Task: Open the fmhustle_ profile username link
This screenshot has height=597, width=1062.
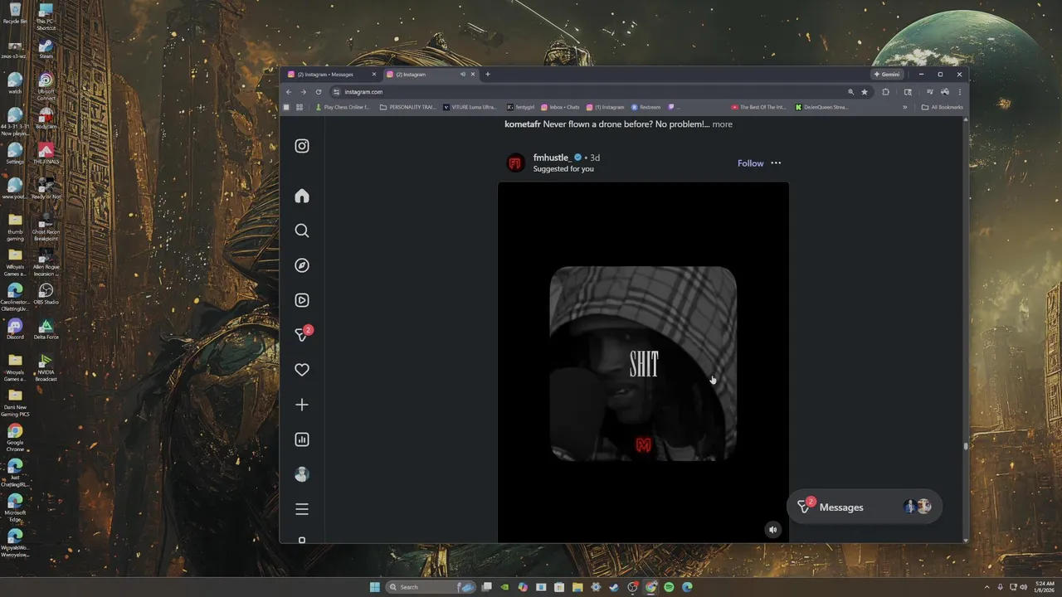Action: [x=552, y=158]
